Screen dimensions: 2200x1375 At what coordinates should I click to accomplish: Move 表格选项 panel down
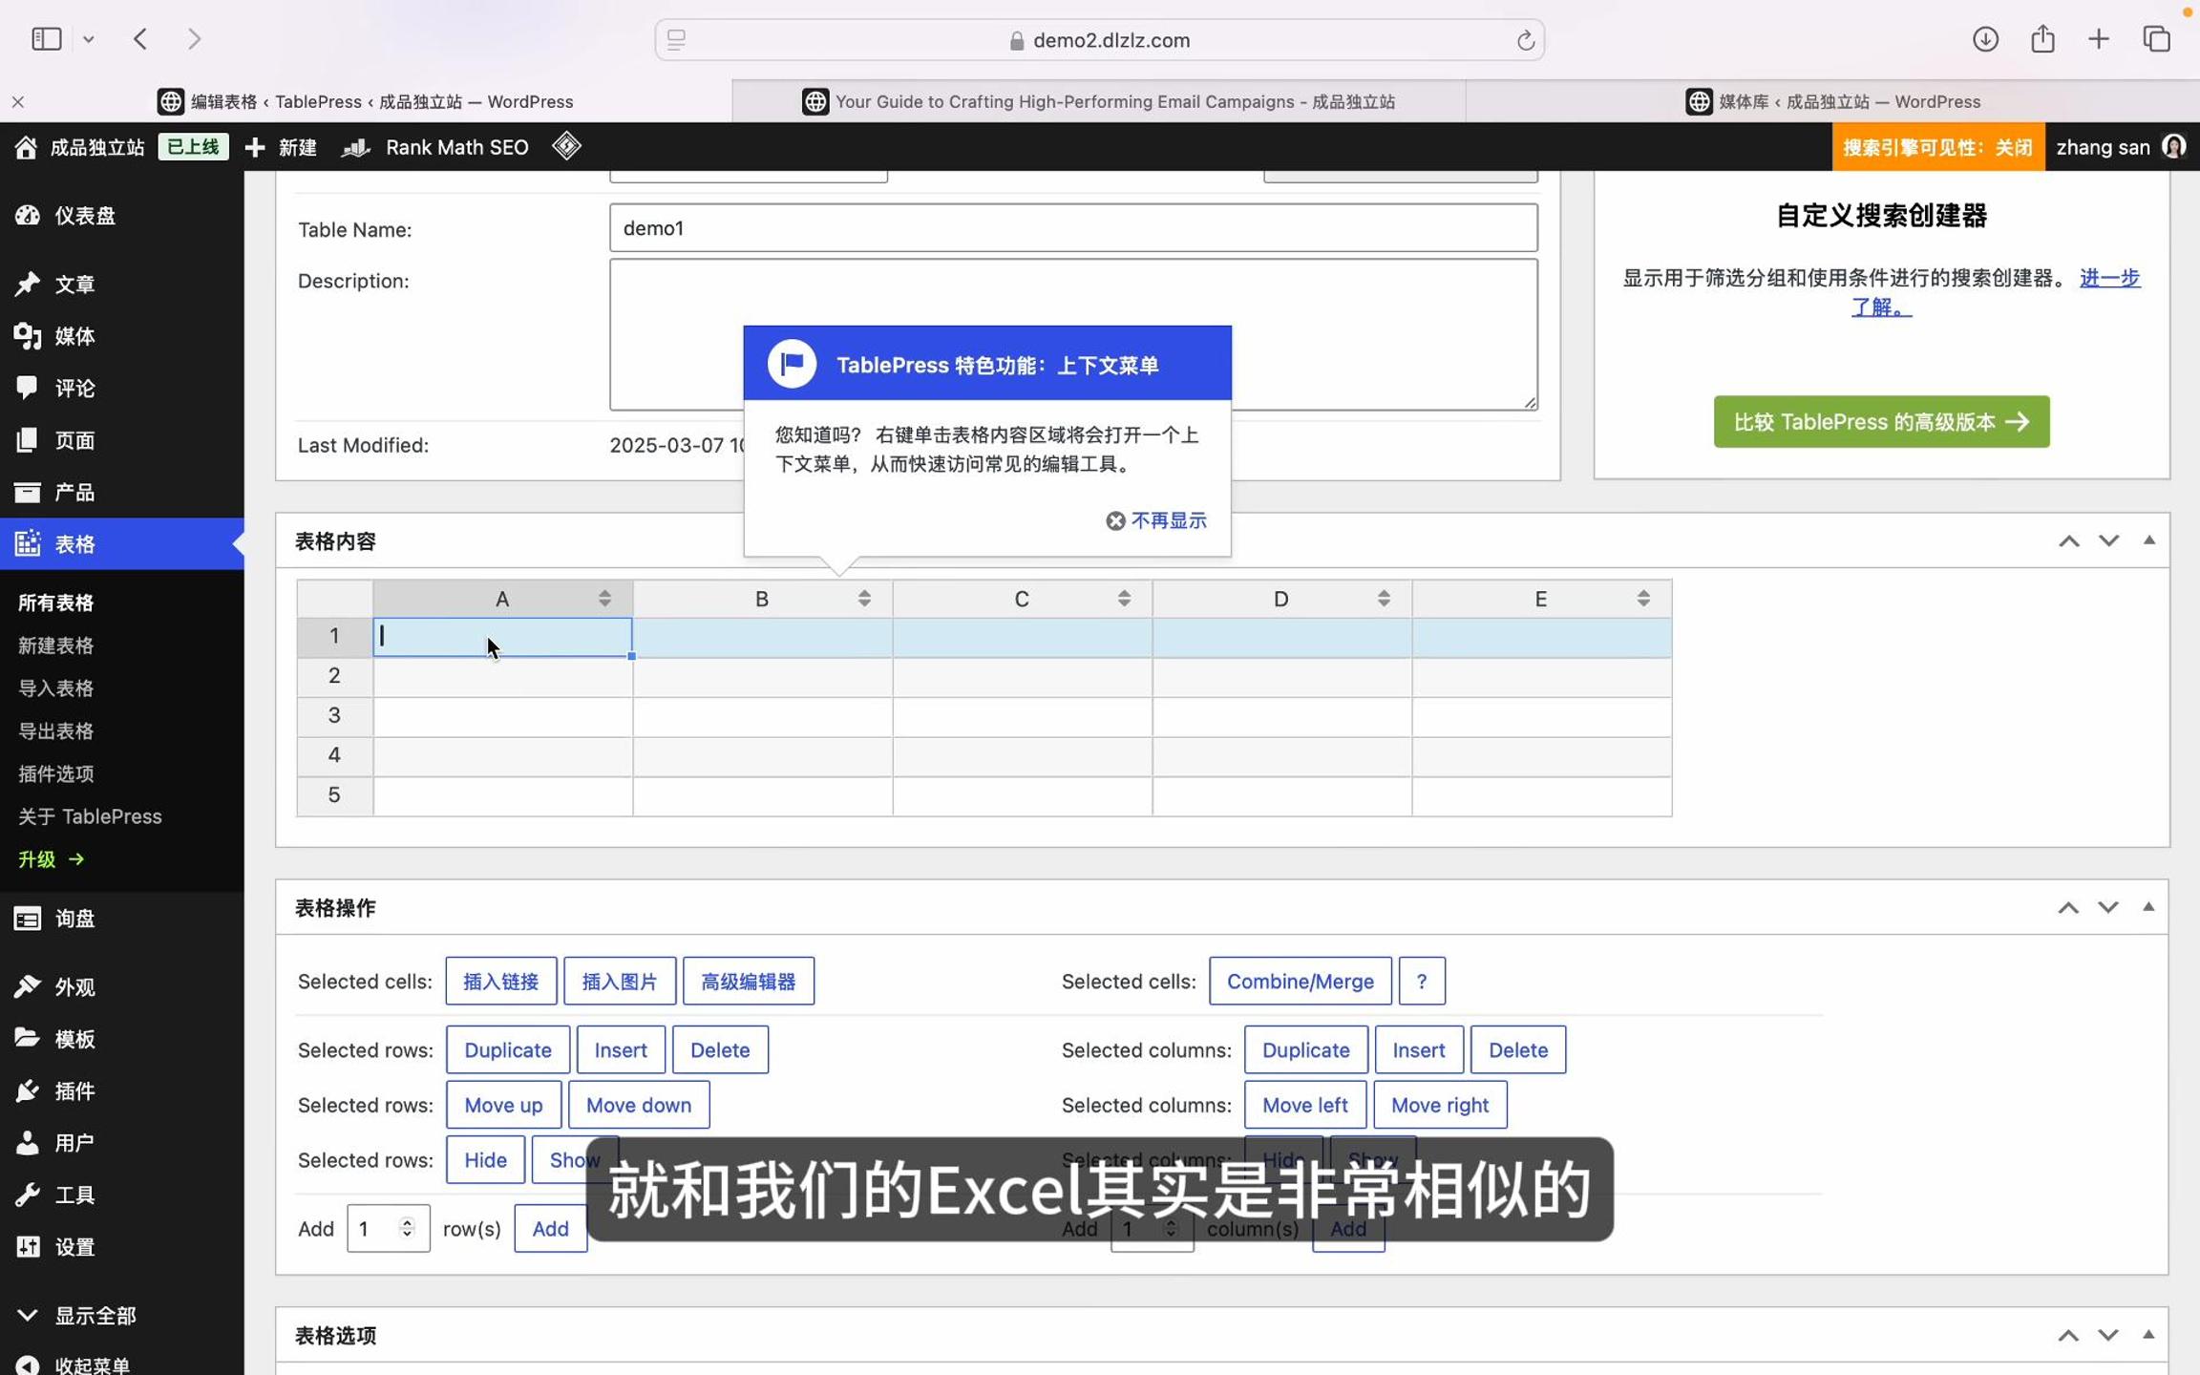pos(2107,1335)
